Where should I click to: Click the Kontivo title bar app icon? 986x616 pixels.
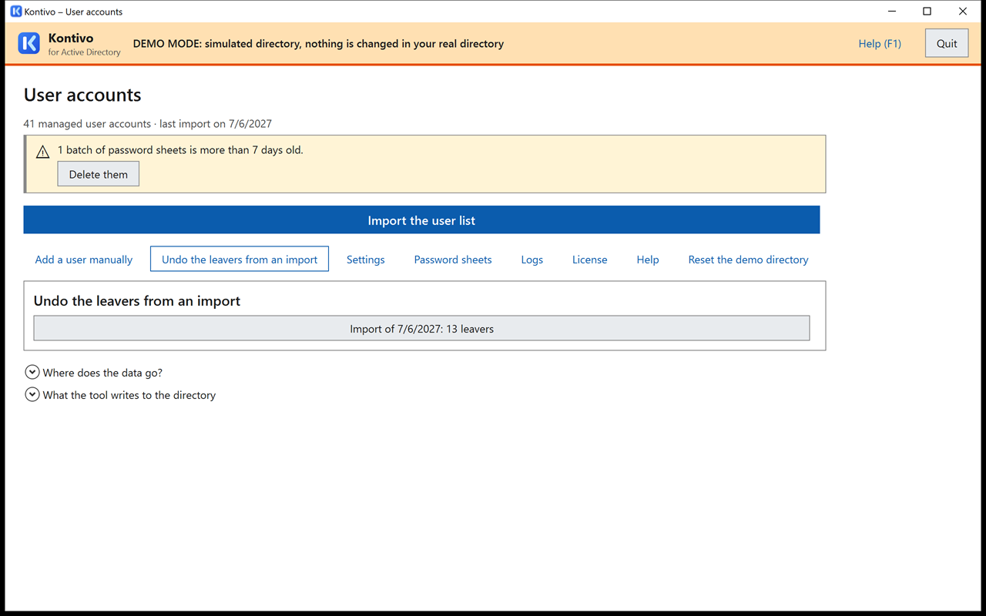pos(15,12)
